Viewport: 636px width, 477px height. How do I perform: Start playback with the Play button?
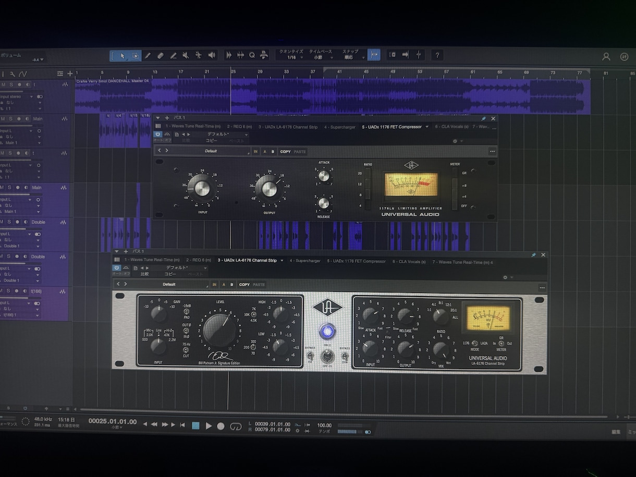point(209,425)
